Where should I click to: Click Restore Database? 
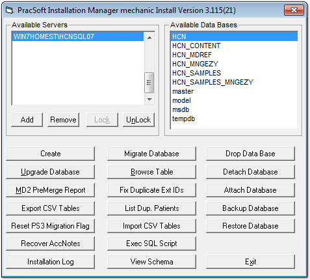click(250, 226)
